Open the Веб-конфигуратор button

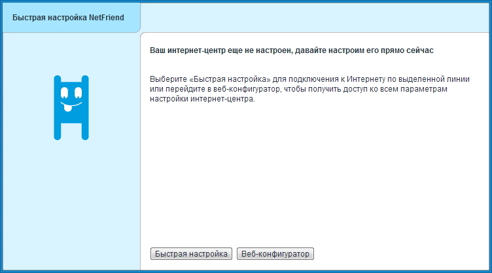[x=275, y=253]
